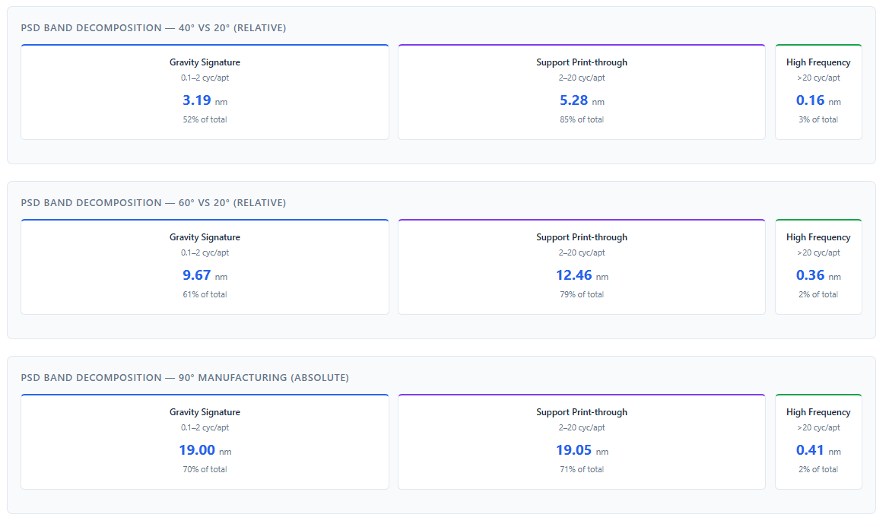The image size is (889, 527).
Task: Click the 90° Manufacturing (Absolute) section heading
Action: click(x=185, y=378)
